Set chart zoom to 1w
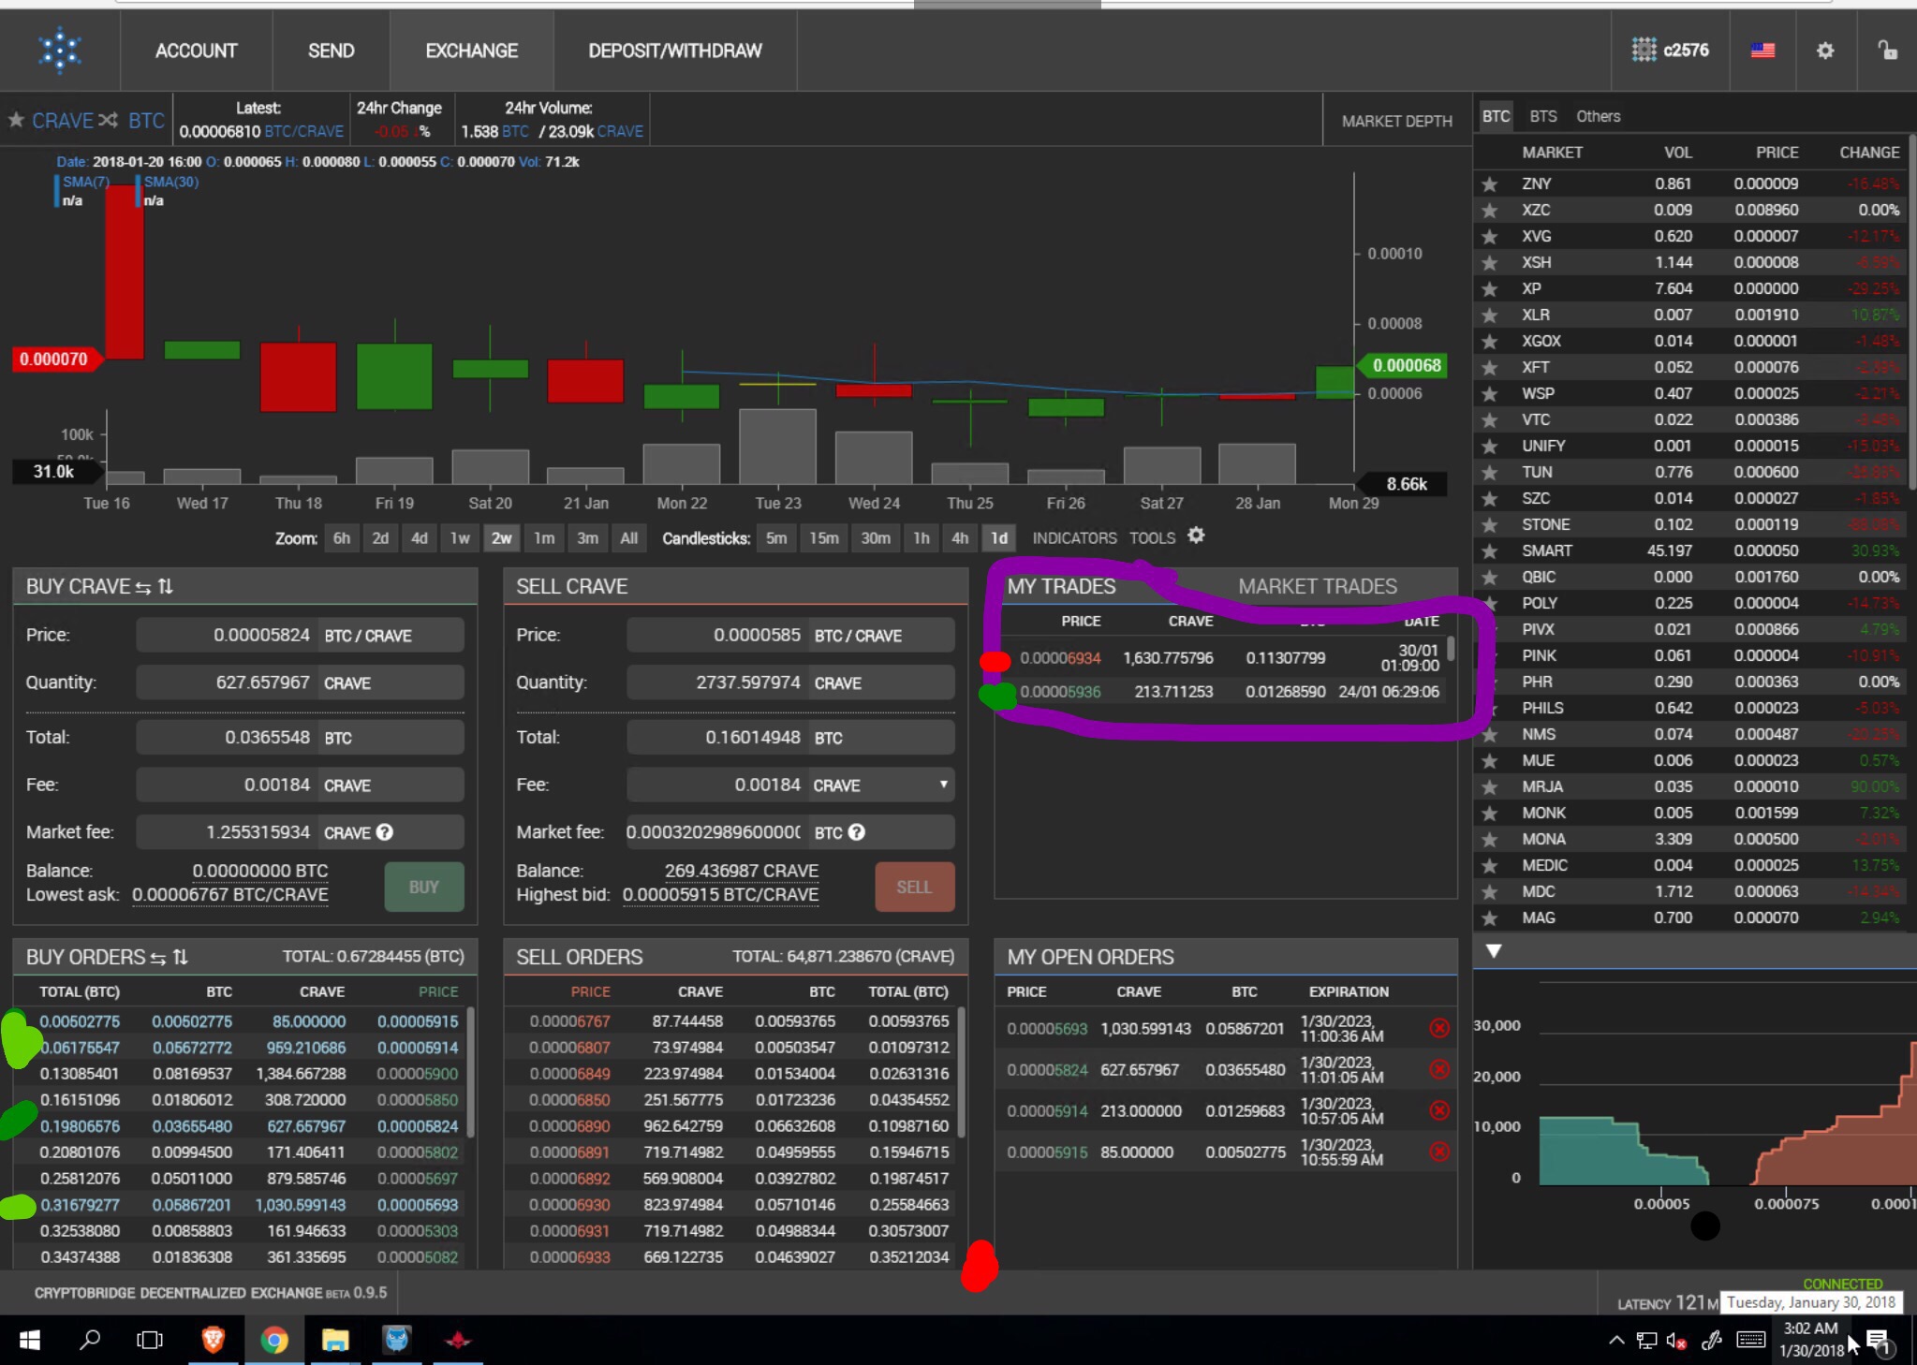 [x=460, y=538]
